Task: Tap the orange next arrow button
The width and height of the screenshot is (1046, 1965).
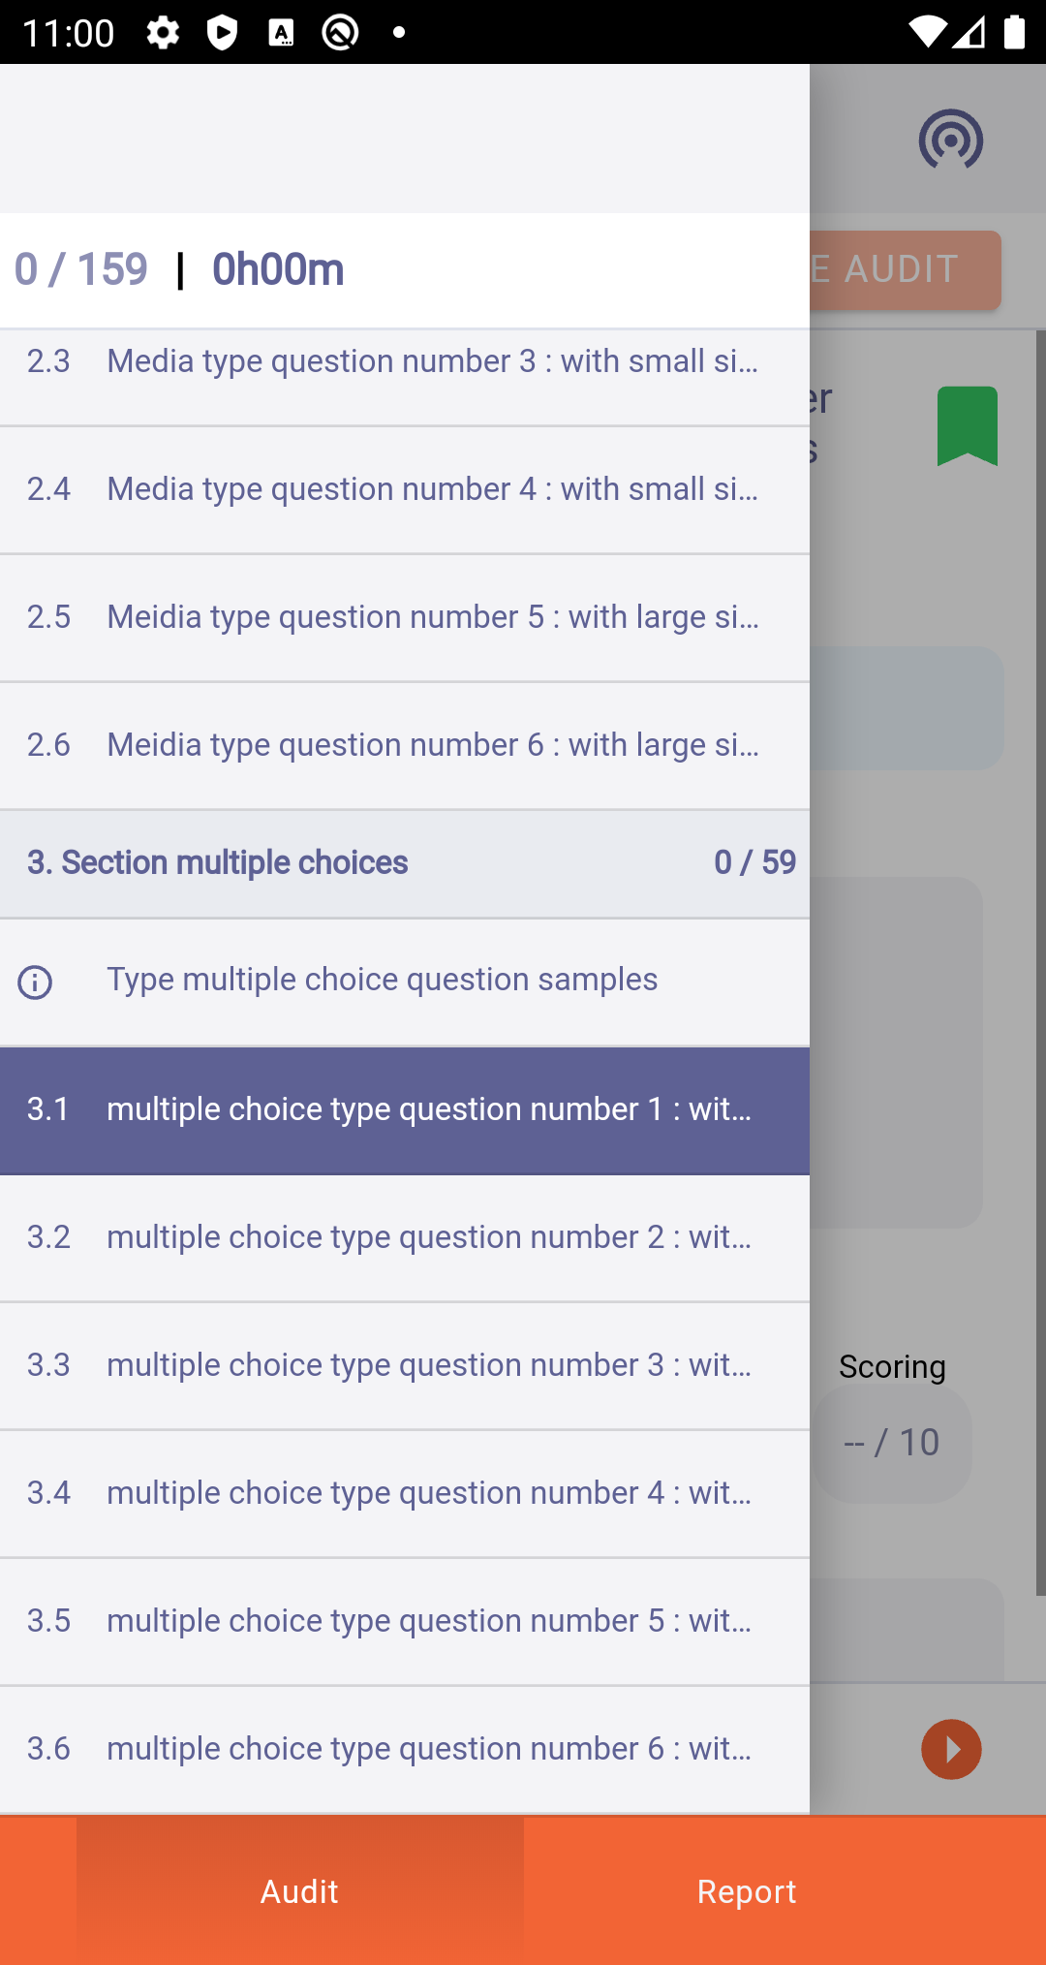Action: point(951,1749)
